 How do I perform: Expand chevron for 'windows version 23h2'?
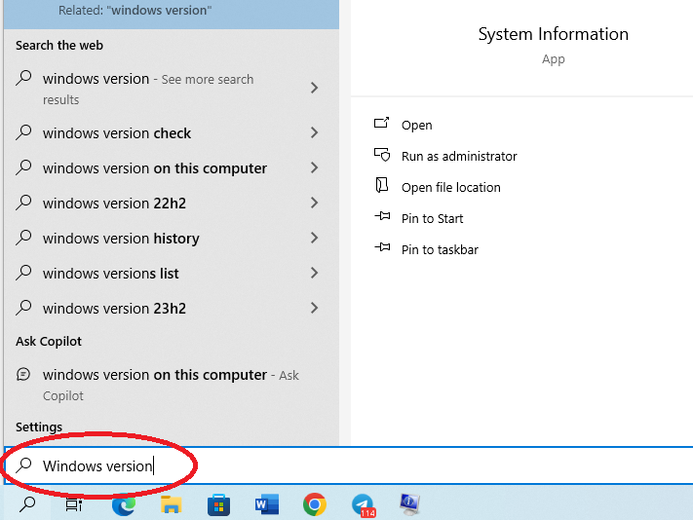pos(314,308)
